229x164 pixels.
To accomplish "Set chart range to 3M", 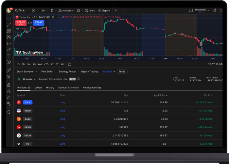I will coord(34,64).
